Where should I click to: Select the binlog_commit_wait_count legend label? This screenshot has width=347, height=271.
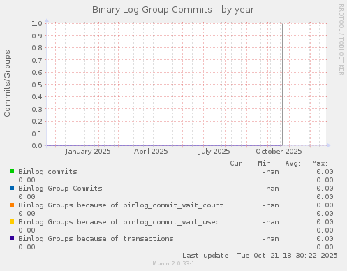(121, 205)
